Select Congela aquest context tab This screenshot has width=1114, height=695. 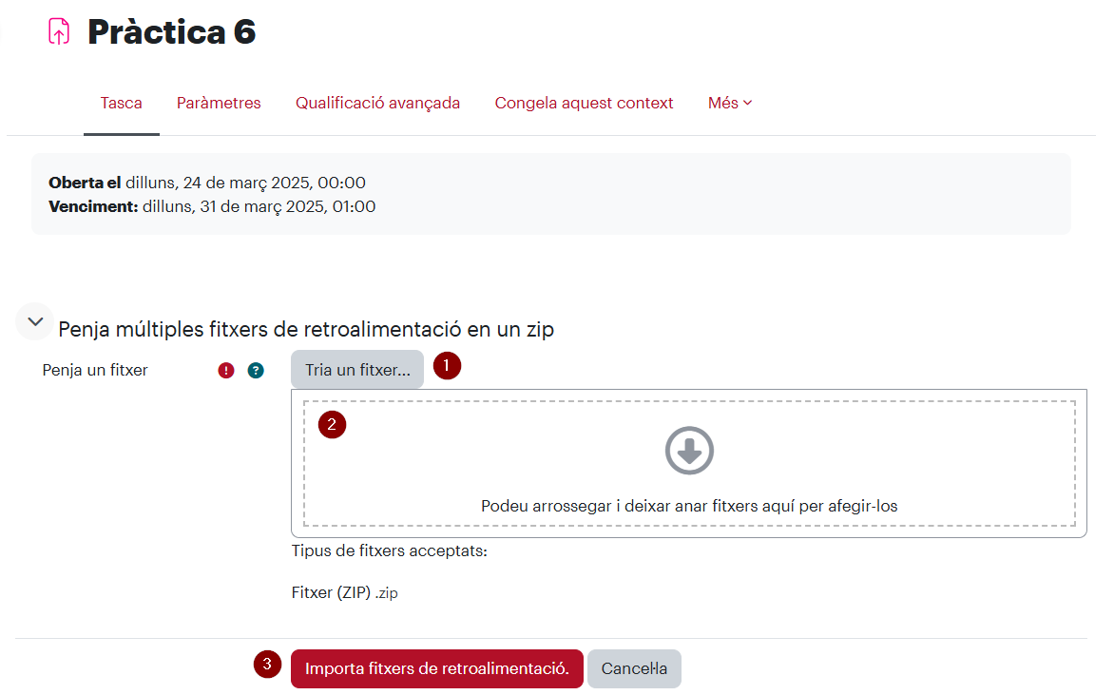[x=584, y=103]
